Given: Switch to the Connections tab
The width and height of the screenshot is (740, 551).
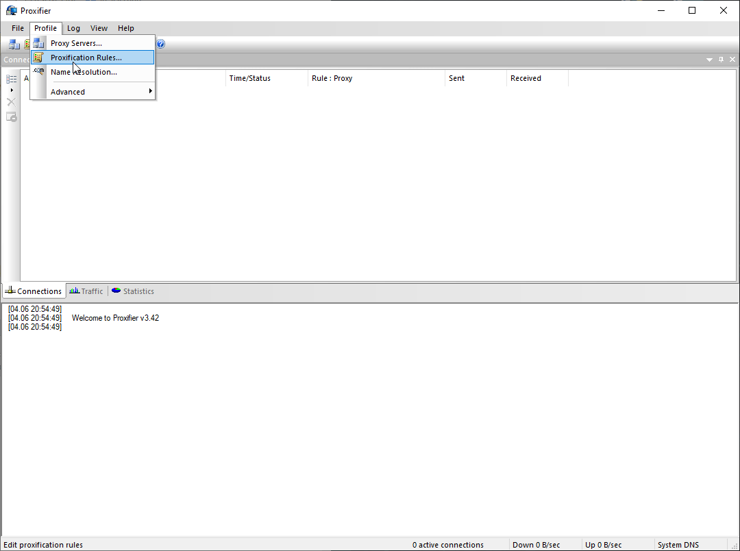Looking at the screenshot, I should tap(34, 291).
